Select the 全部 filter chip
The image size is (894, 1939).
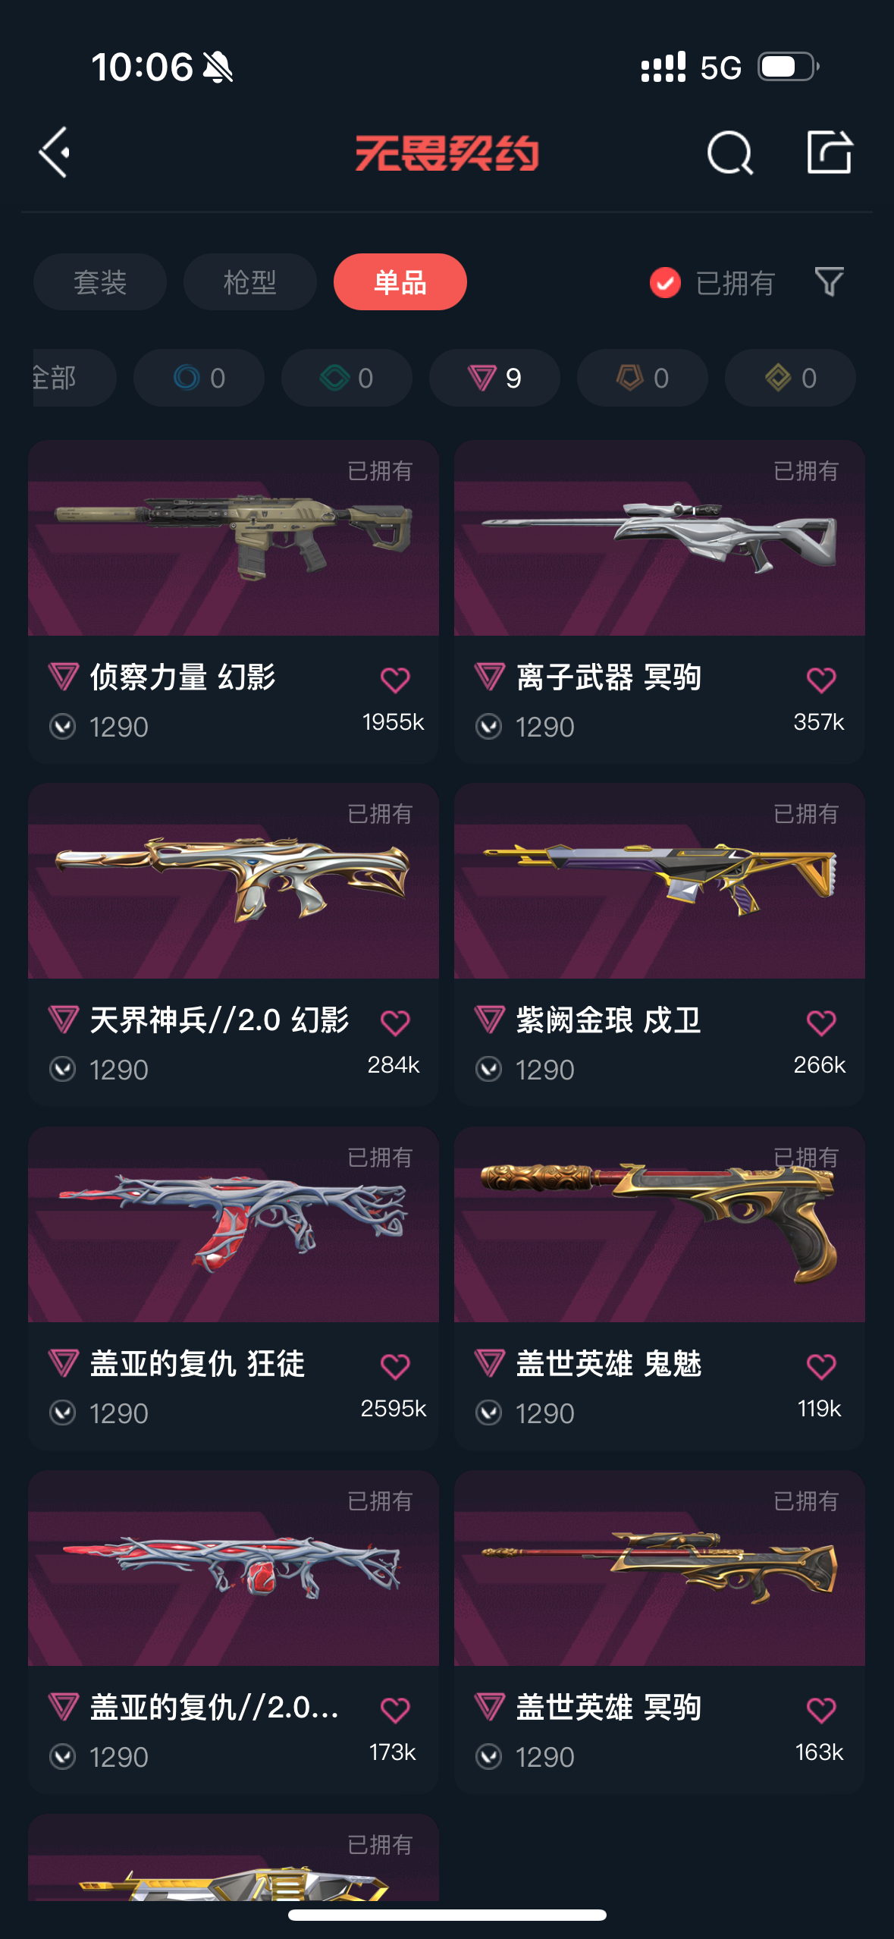click(74, 378)
